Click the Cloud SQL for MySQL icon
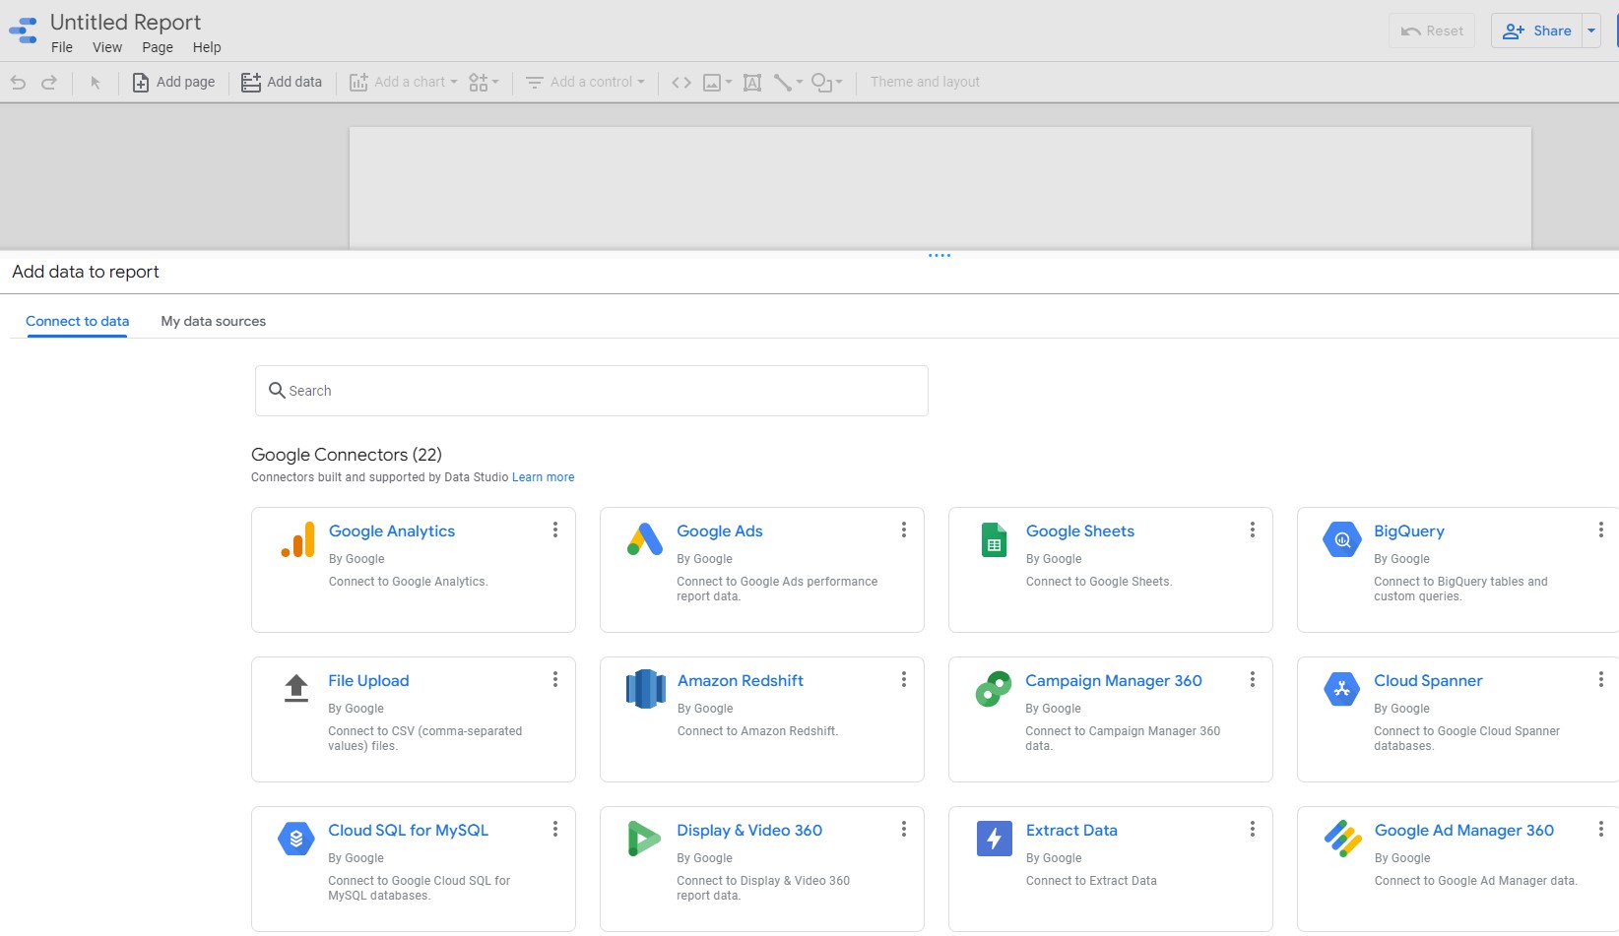The width and height of the screenshot is (1619, 936). pyautogui.click(x=296, y=839)
